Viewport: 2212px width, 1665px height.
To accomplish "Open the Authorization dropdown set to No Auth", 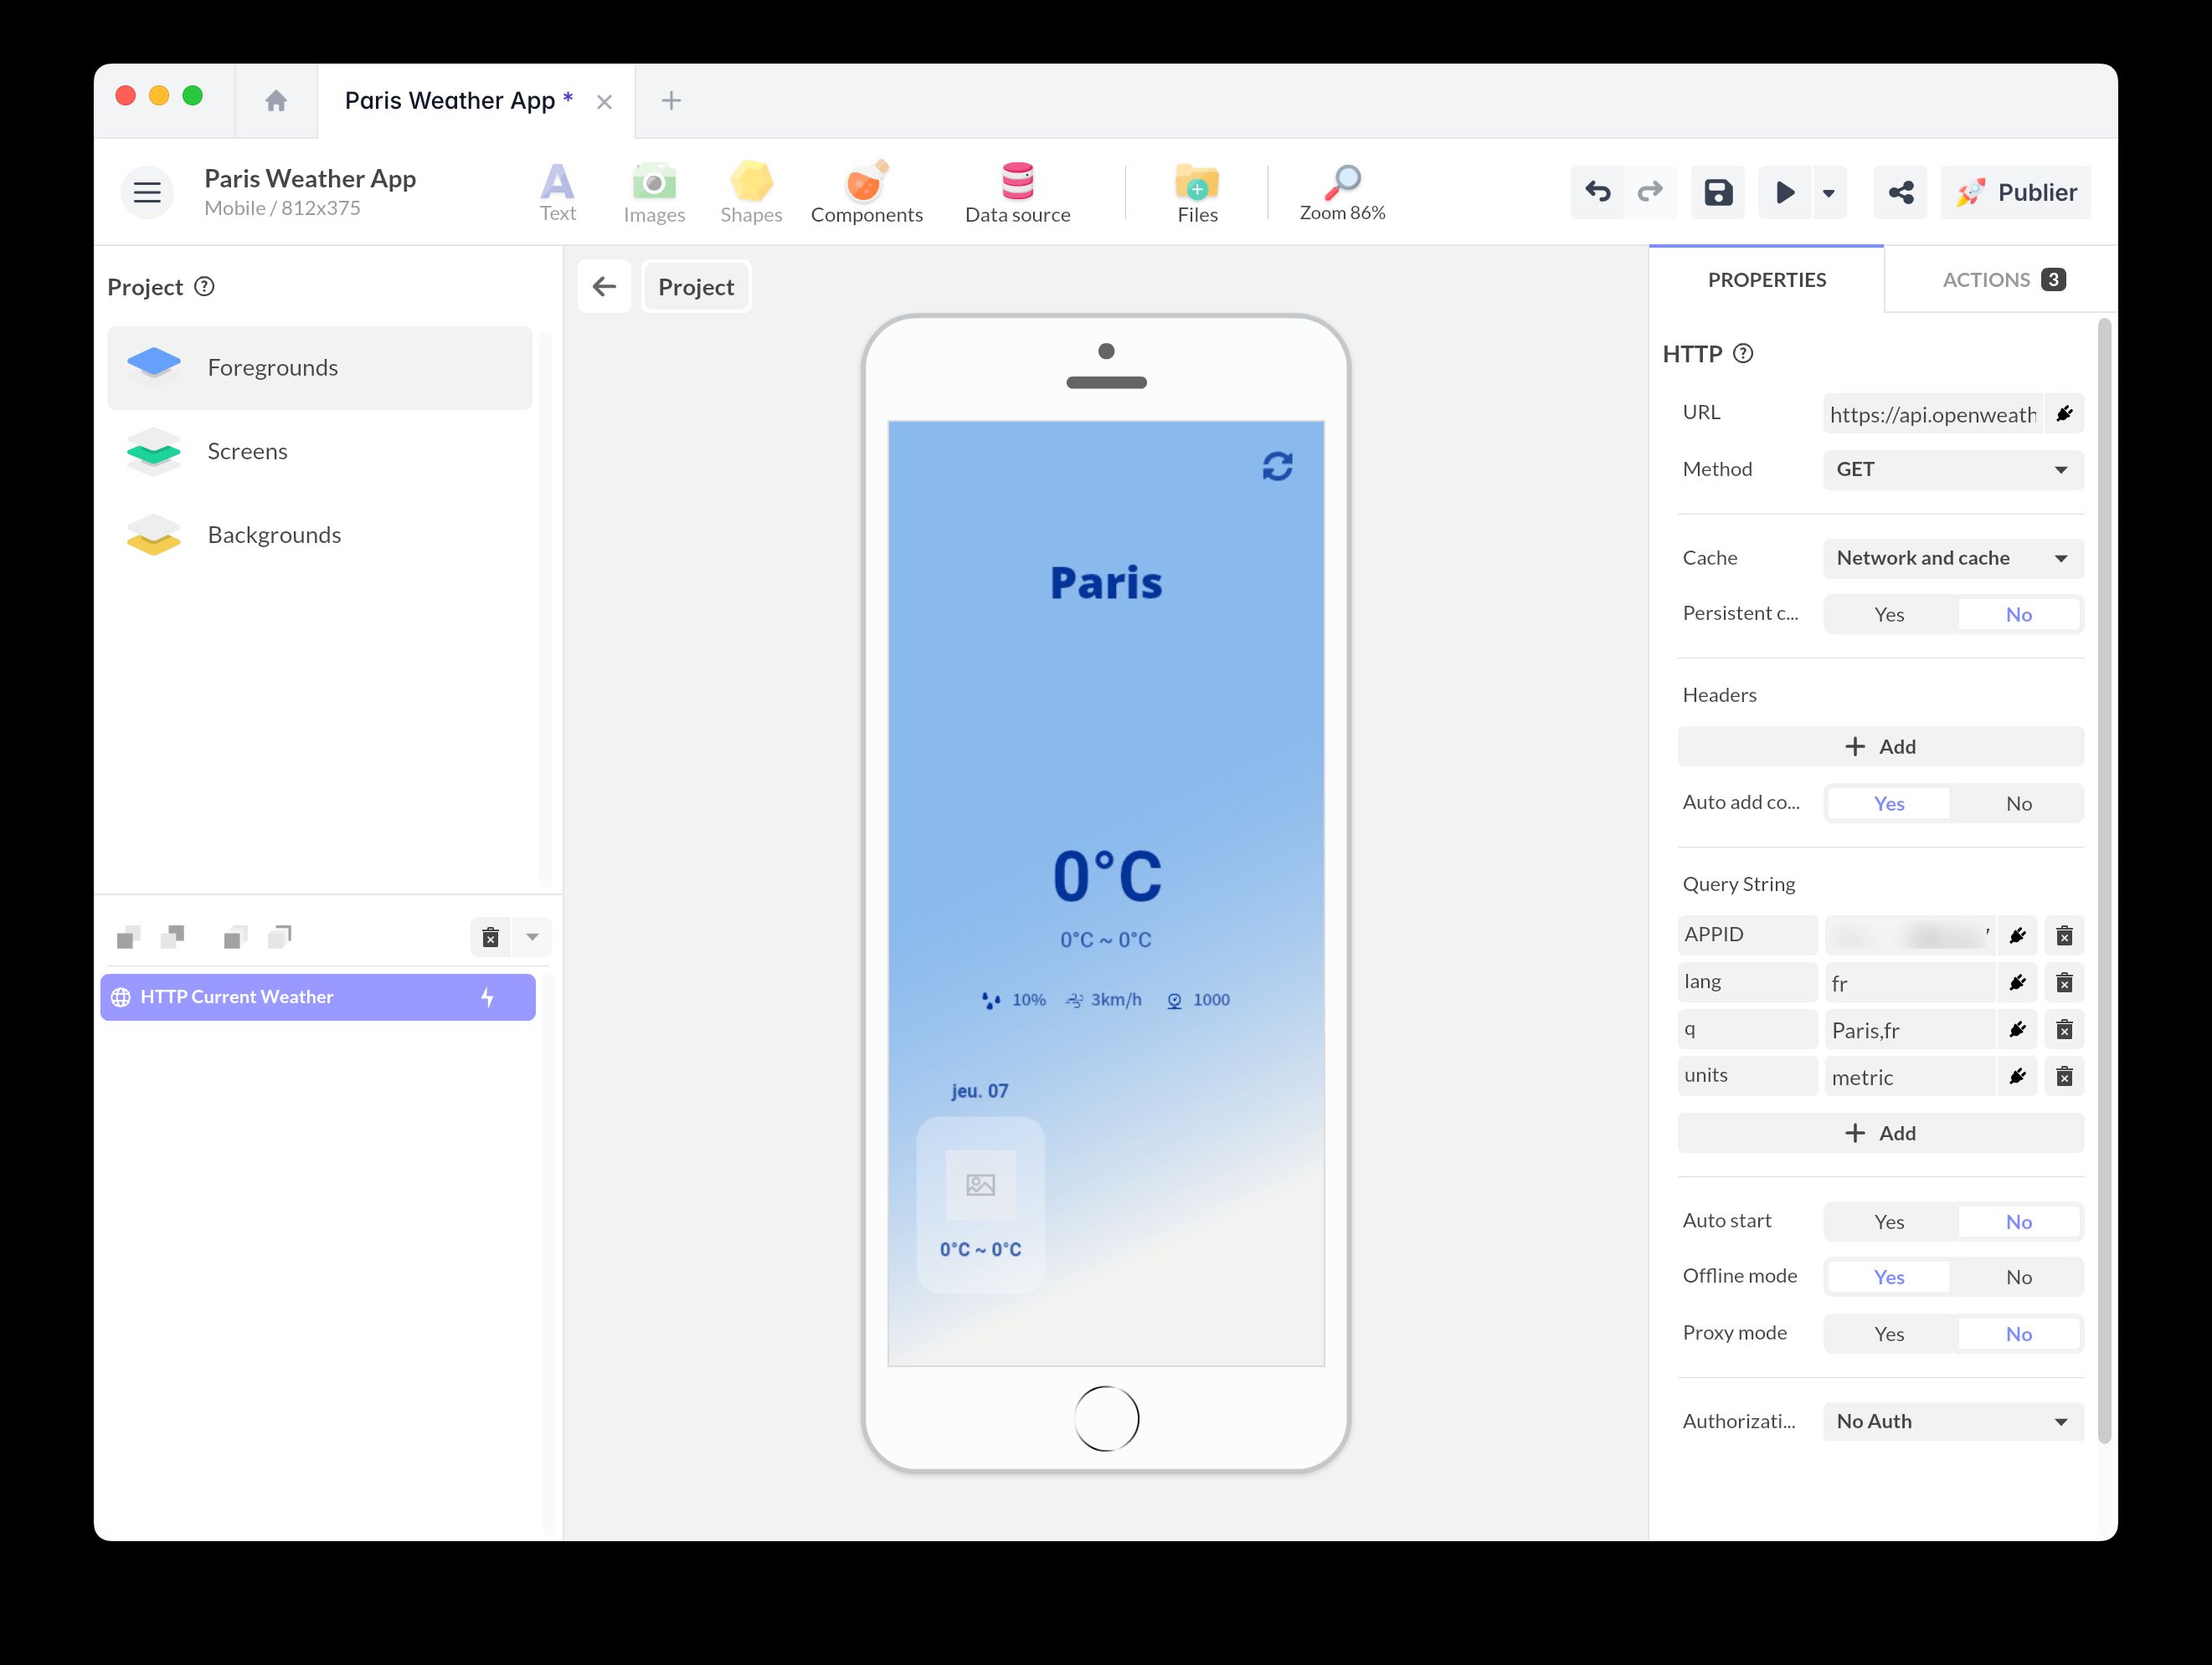I will 1951,1420.
